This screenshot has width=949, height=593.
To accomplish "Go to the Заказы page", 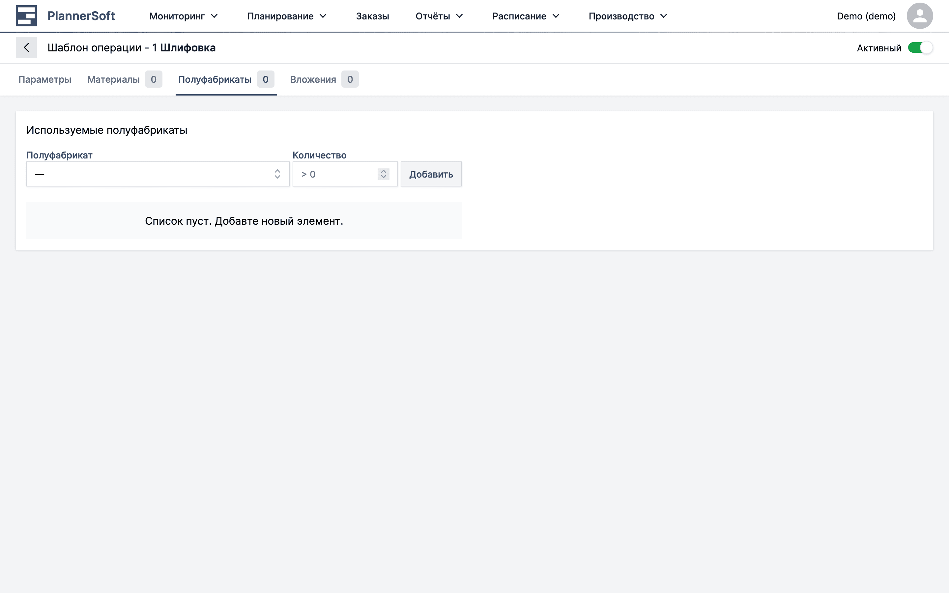I will [372, 16].
